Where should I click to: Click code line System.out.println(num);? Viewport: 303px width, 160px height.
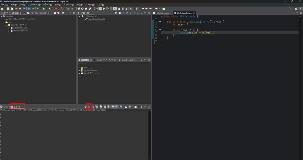click(x=196, y=33)
